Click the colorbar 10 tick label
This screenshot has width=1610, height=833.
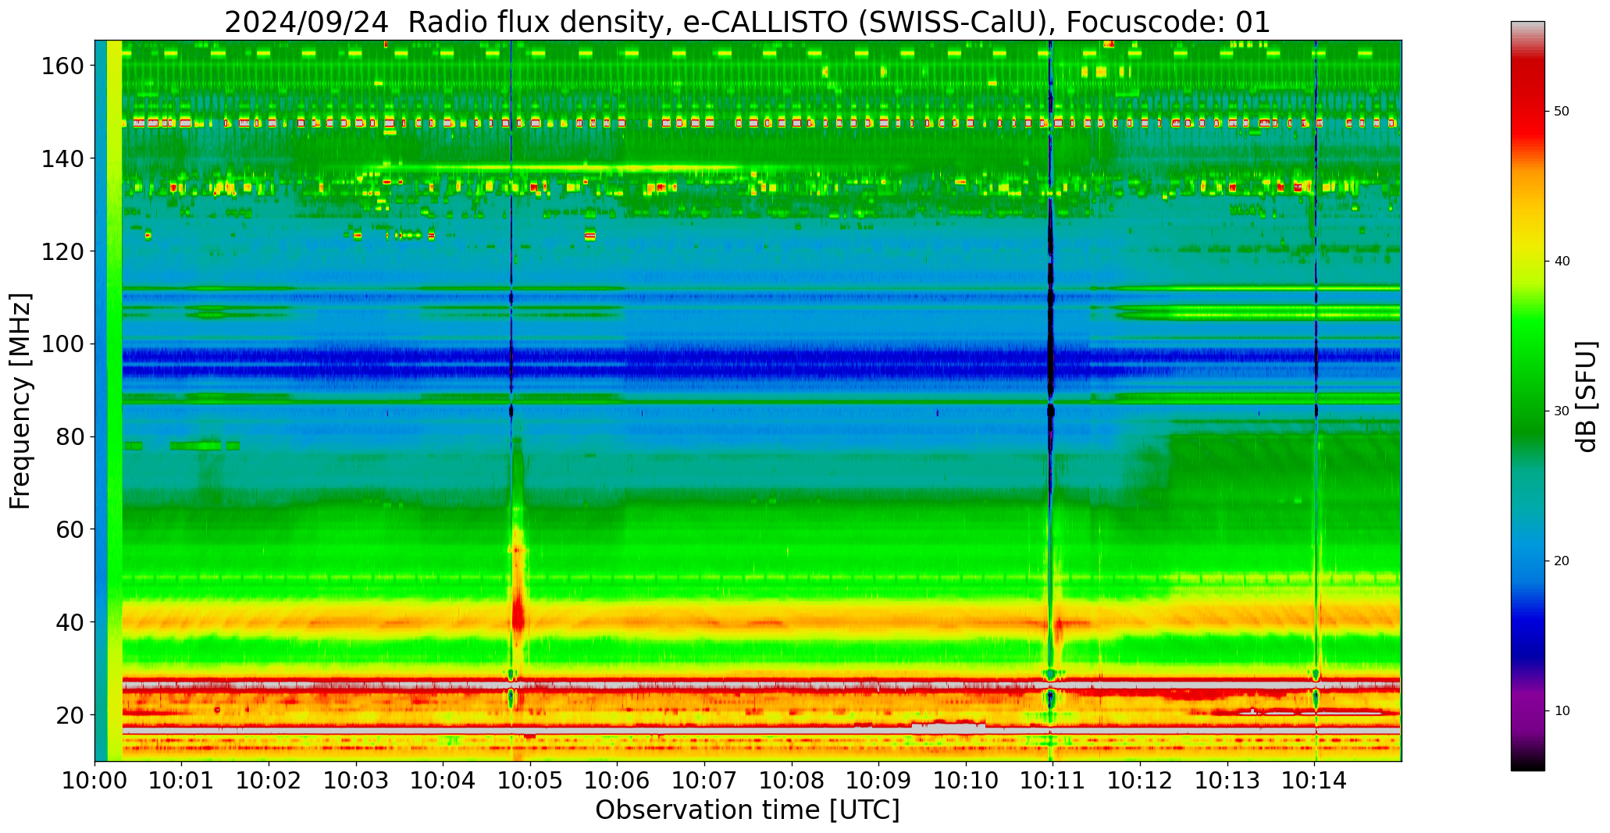(x=1562, y=711)
